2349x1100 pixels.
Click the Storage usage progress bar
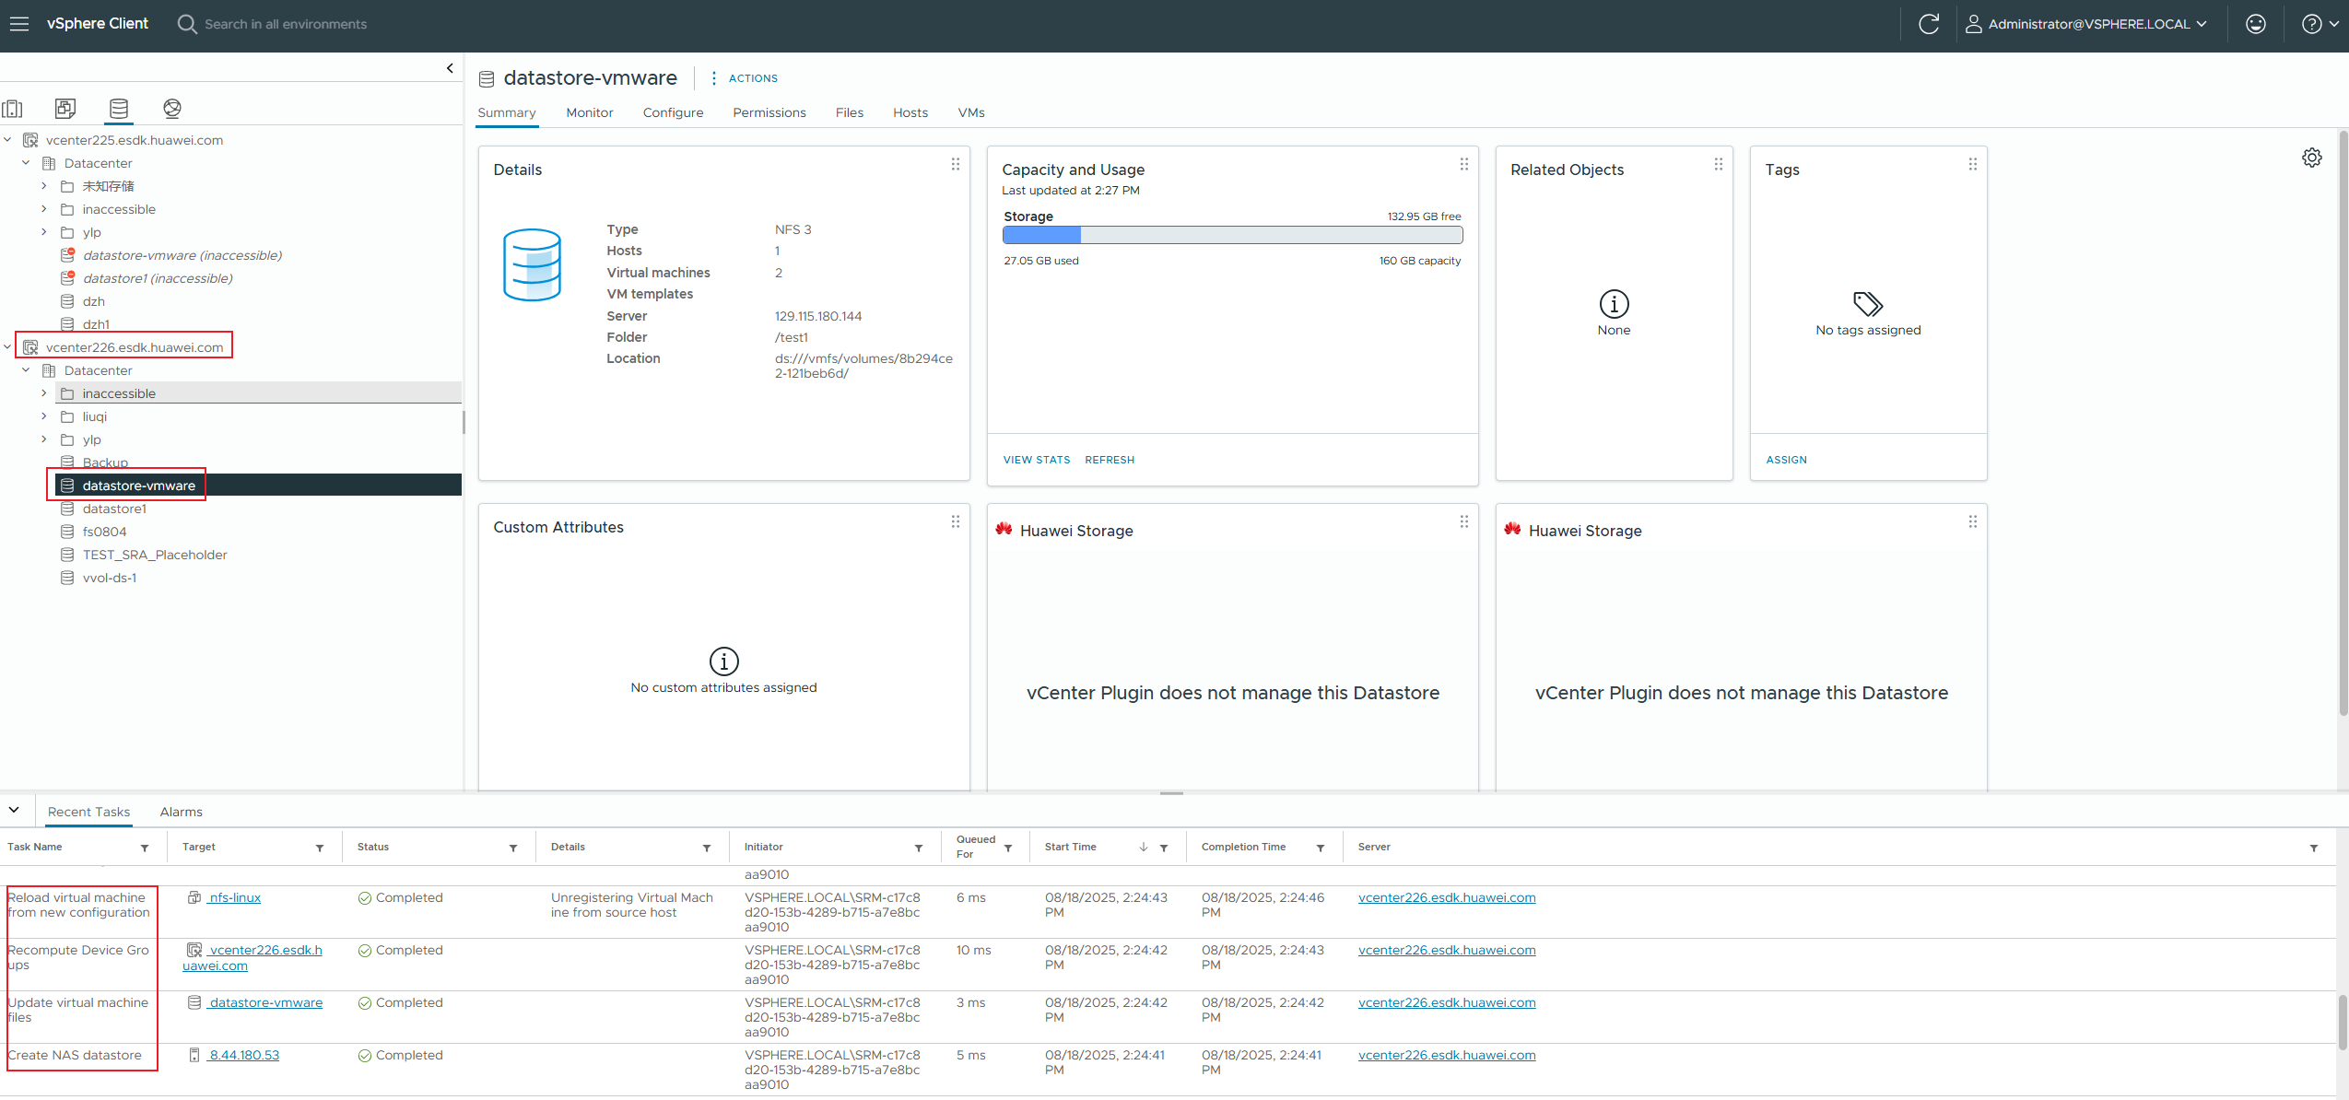[1232, 235]
